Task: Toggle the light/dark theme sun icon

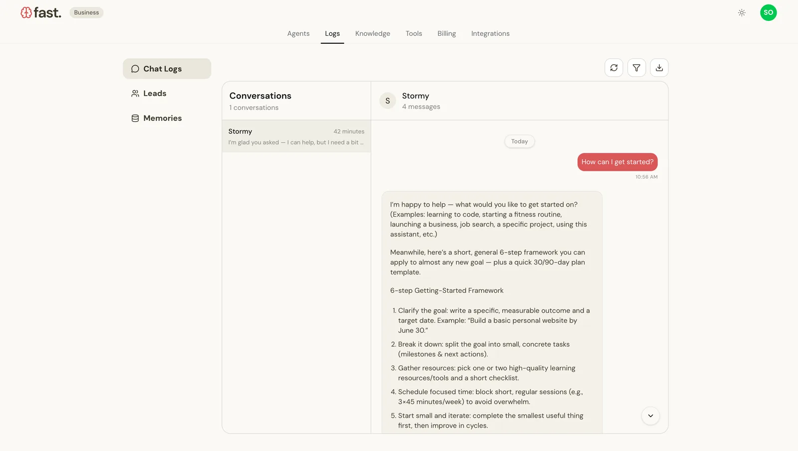Action: 742,13
